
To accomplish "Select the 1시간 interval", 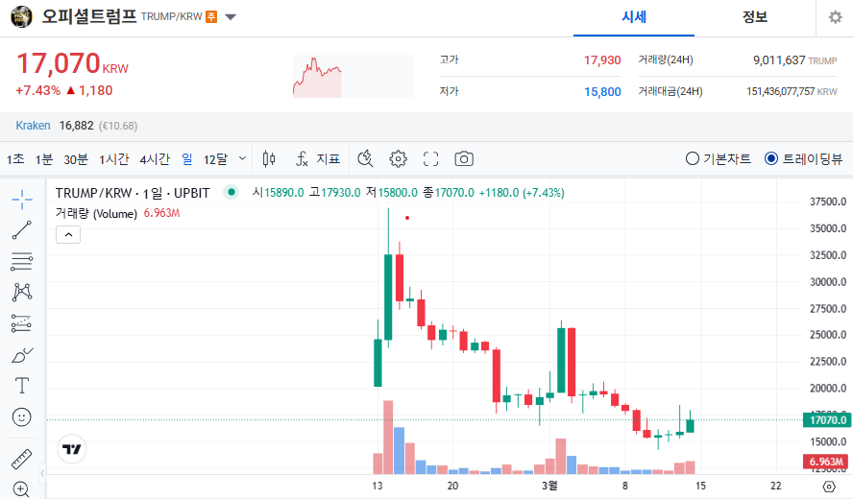I will [114, 158].
